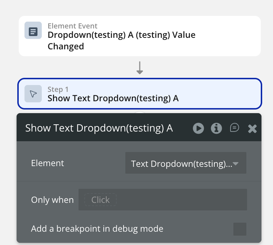Click the gray 'Element Event' label

pos(72,26)
